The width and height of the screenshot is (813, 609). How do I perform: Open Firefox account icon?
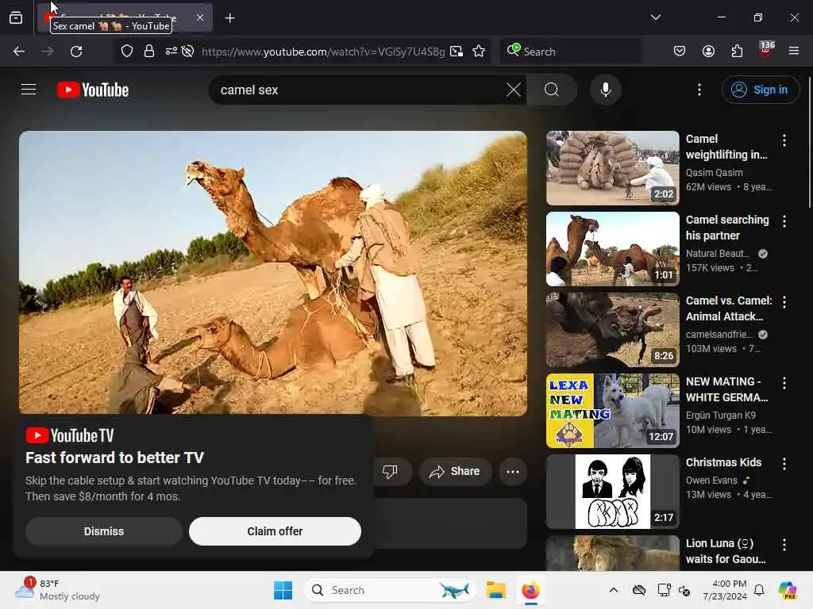[x=708, y=51]
